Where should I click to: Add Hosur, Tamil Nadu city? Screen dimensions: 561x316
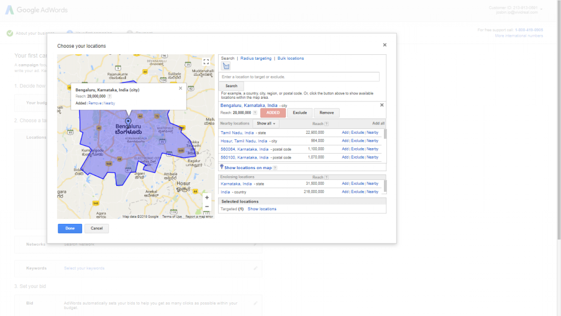(345, 141)
